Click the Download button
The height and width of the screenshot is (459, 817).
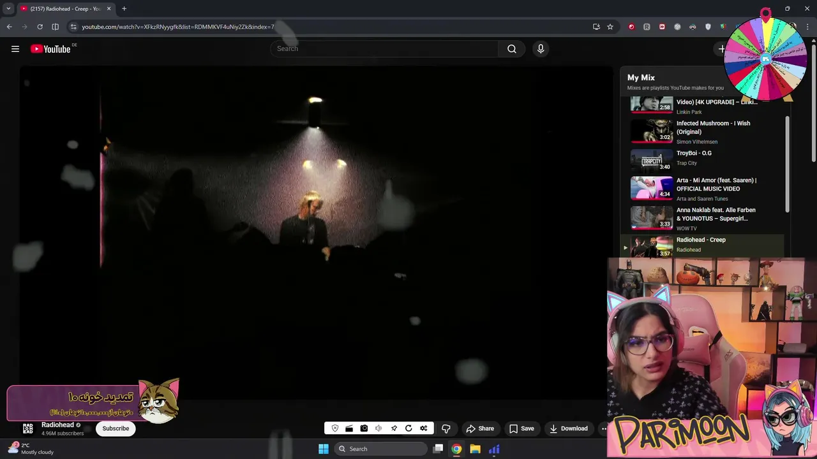[569, 428]
